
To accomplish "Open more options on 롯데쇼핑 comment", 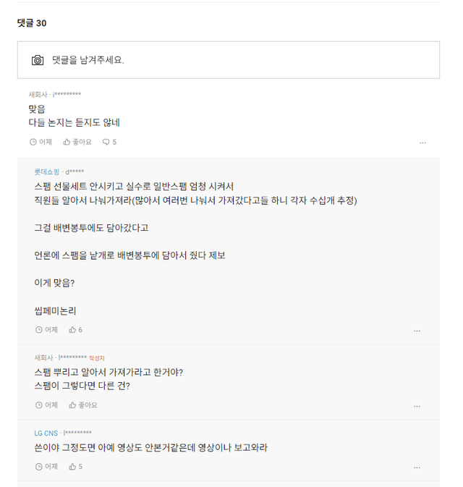I will [417, 331].
